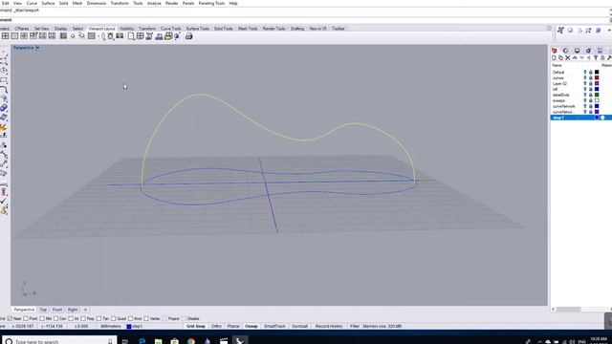Screen dimensions: 612x344
Task: Switch to the Right viewport tab
Action: (73, 310)
